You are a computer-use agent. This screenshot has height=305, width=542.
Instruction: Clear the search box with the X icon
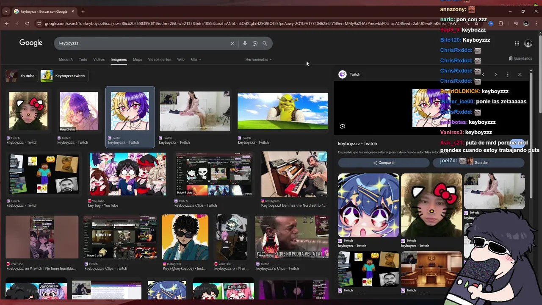point(232,43)
